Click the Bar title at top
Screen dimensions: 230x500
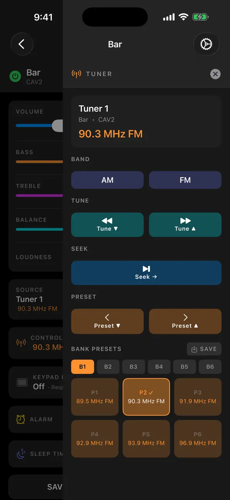(x=115, y=45)
